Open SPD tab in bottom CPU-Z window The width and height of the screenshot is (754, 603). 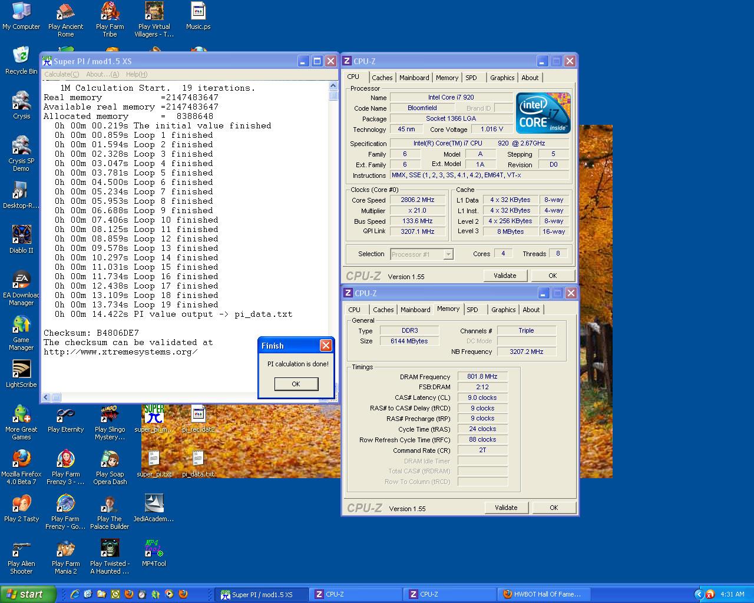coord(472,310)
